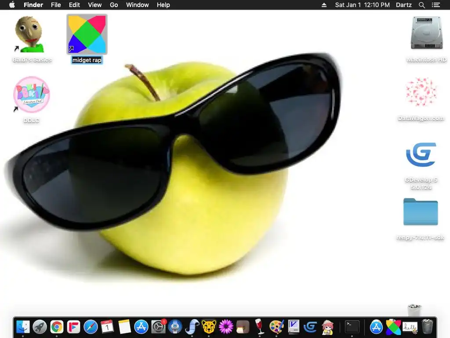The height and width of the screenshot is (338, 450).
Task: Launch Ren'Py anime girl icon in dock
Action: (x=327, y=327)
